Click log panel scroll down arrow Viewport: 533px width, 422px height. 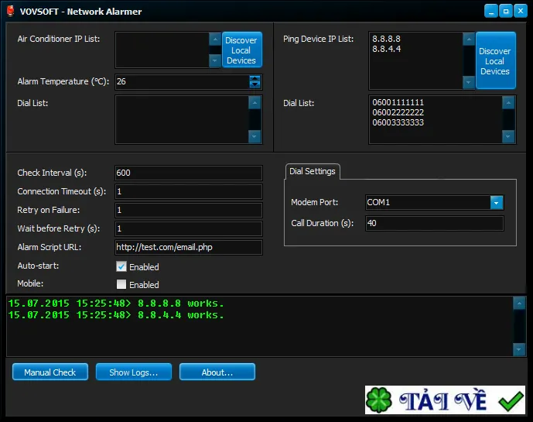(519, 349)
